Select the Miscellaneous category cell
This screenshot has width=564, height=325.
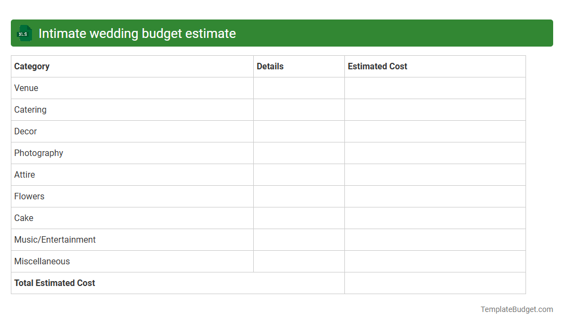(x=42, y=261)
